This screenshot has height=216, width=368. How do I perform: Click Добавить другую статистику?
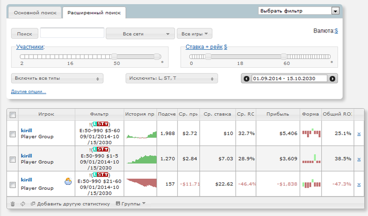[x=70, y=204]
